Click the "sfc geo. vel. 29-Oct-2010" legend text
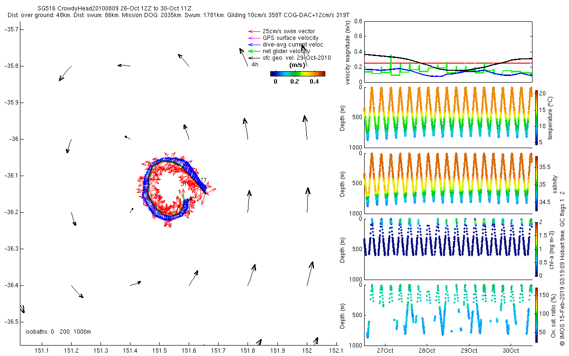569x356 pixels. 296,58
